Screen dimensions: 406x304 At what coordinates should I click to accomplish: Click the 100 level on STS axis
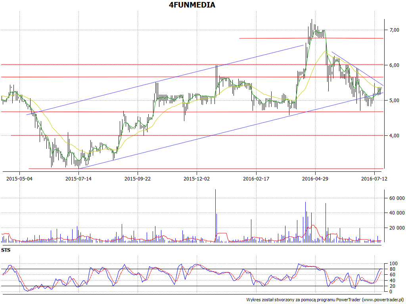394,264
